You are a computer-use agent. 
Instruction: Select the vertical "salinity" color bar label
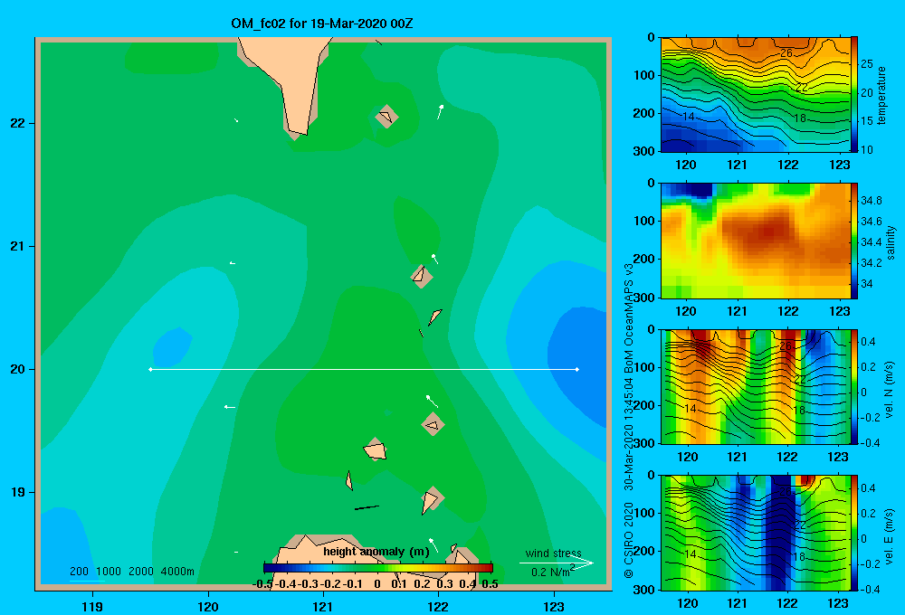click(890, 242)
